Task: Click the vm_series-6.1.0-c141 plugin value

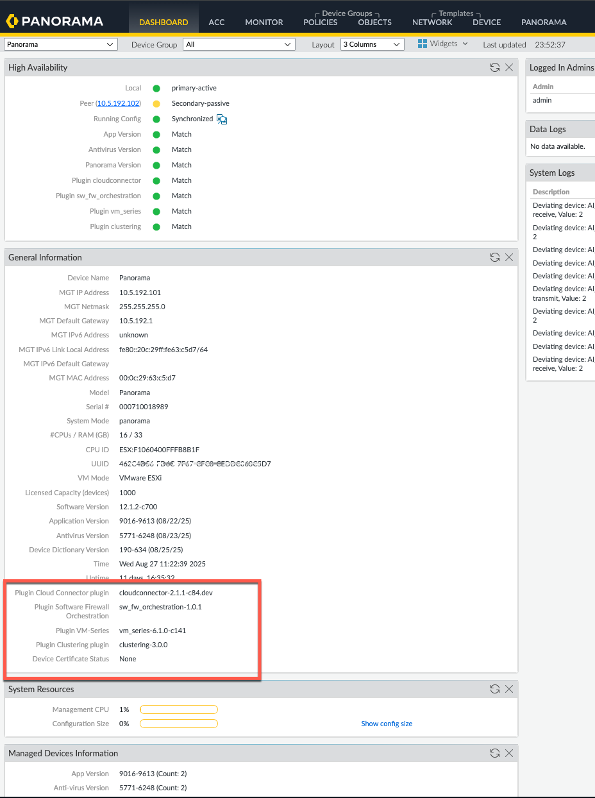Action: point(153,631)
